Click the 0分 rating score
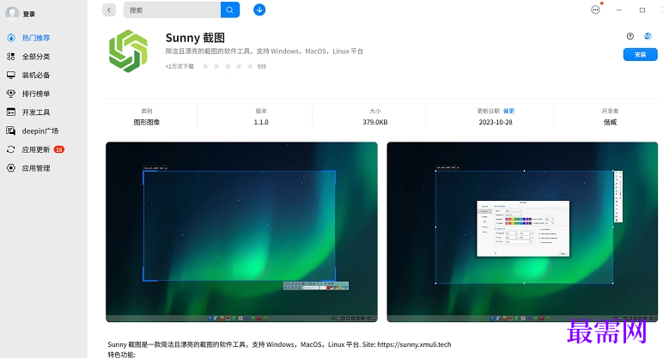Viewport: 663px width, 358px height. (262, 66)
